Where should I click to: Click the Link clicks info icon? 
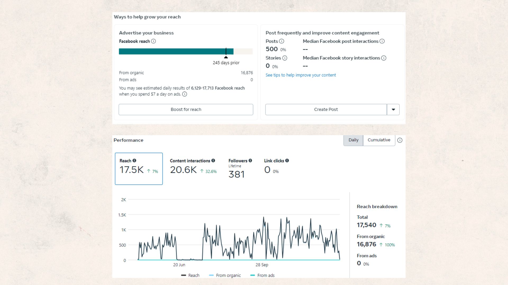point(287,160)
